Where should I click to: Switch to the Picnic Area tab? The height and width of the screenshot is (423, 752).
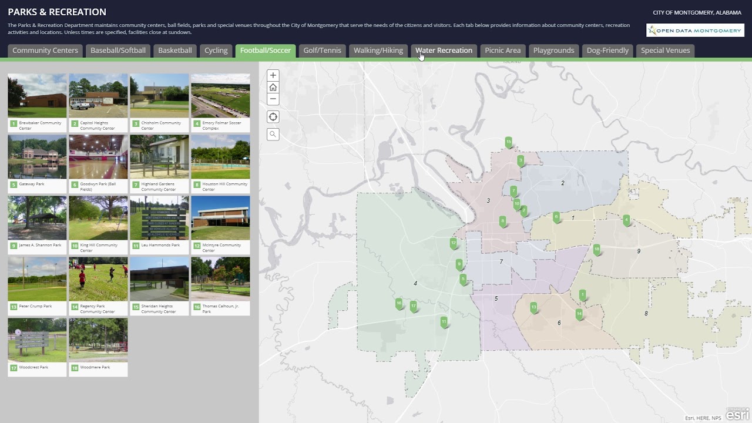[503, 51]
